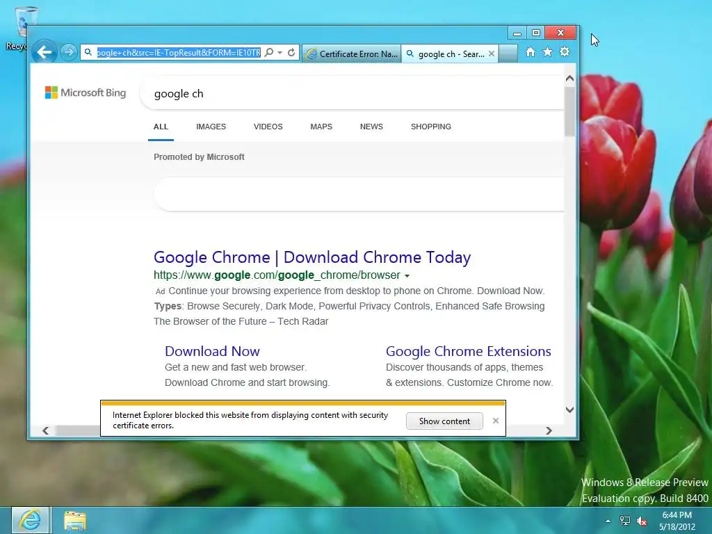The image size is (712, 534).
Task: Click the forward navigation arrow
Action: coord(69,52)
